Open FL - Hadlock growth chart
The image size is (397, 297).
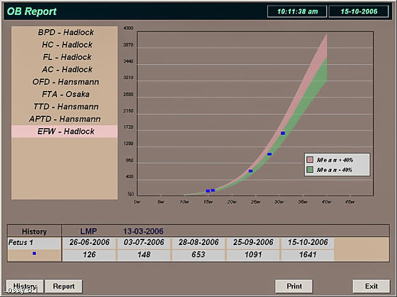pos(65,57)
